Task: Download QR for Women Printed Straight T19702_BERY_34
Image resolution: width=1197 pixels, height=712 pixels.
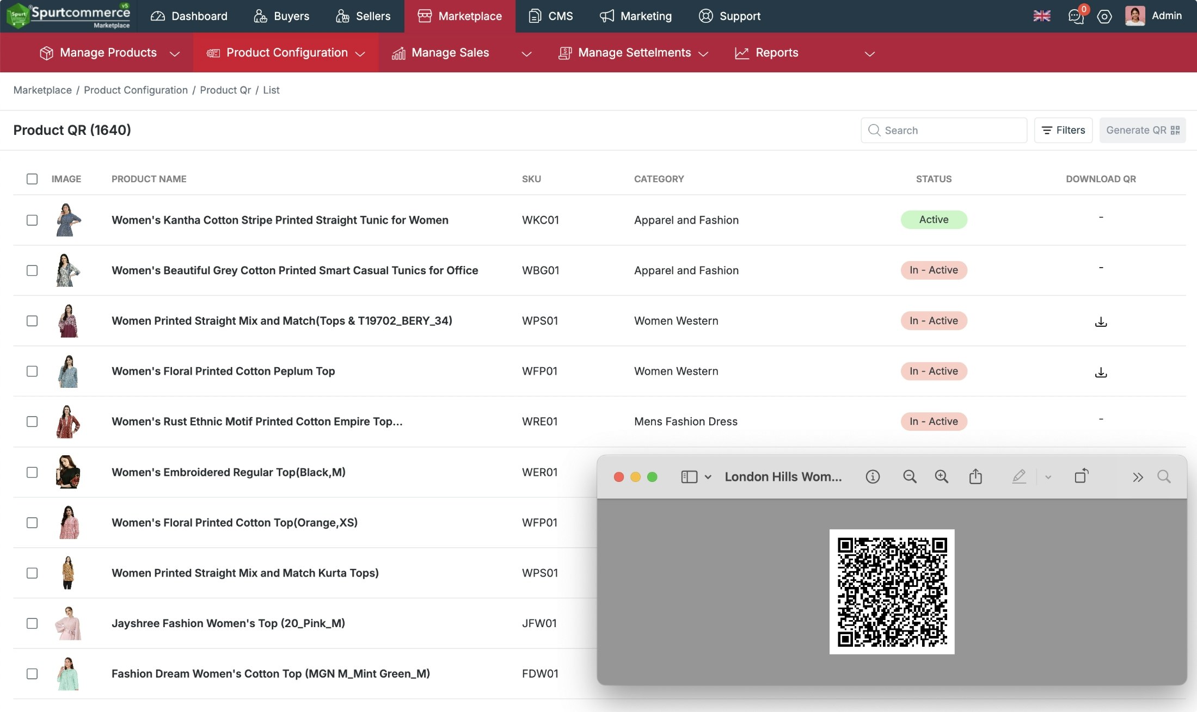Action: pos(1101,321)
